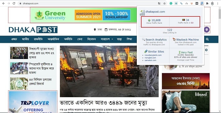The image size is (221, 113).
Task: Click the blue chain link extension icon
Action: coord(181,3)
